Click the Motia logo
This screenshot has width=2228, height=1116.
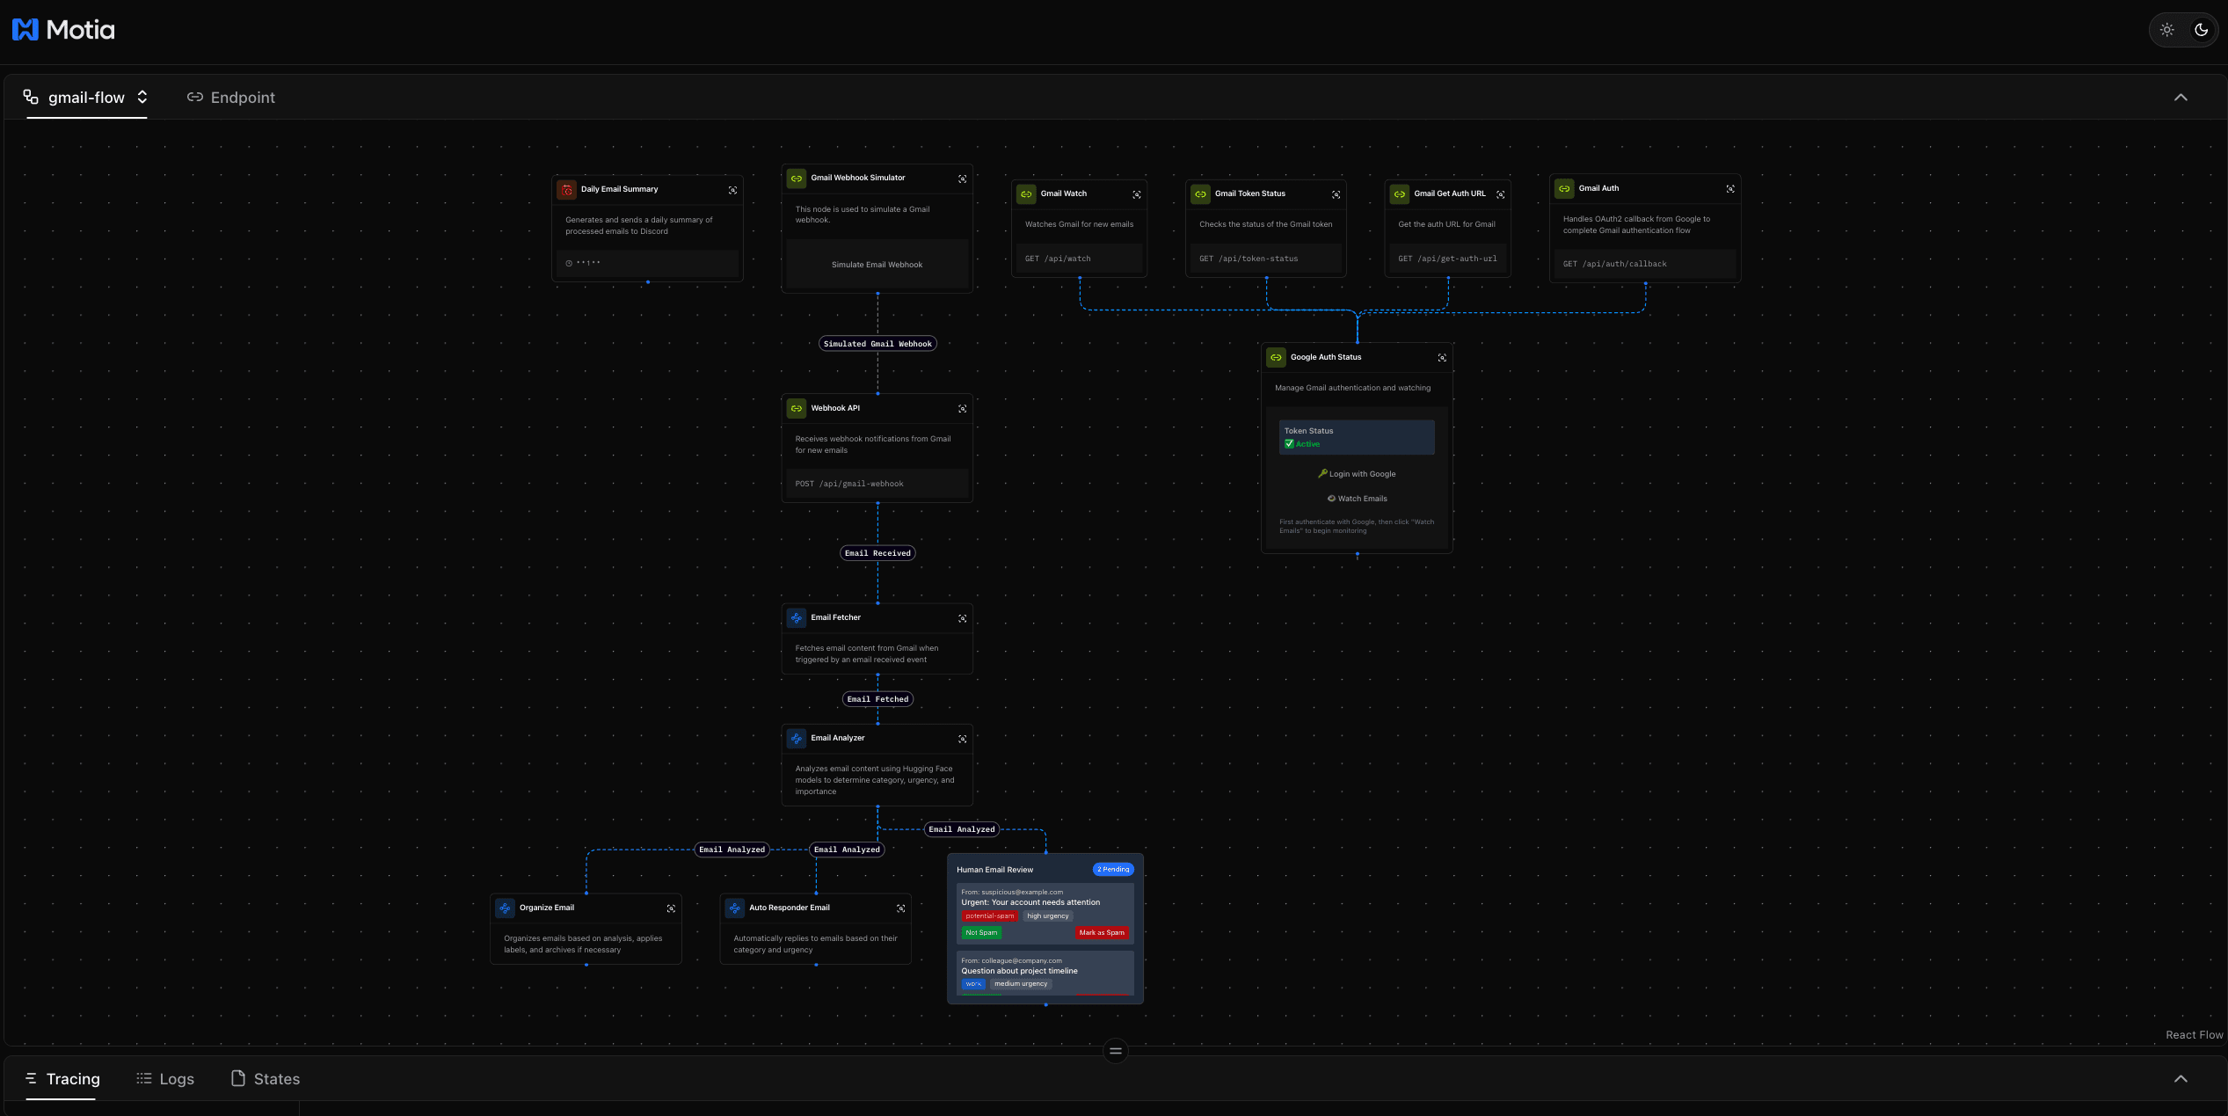coord(62,29)
